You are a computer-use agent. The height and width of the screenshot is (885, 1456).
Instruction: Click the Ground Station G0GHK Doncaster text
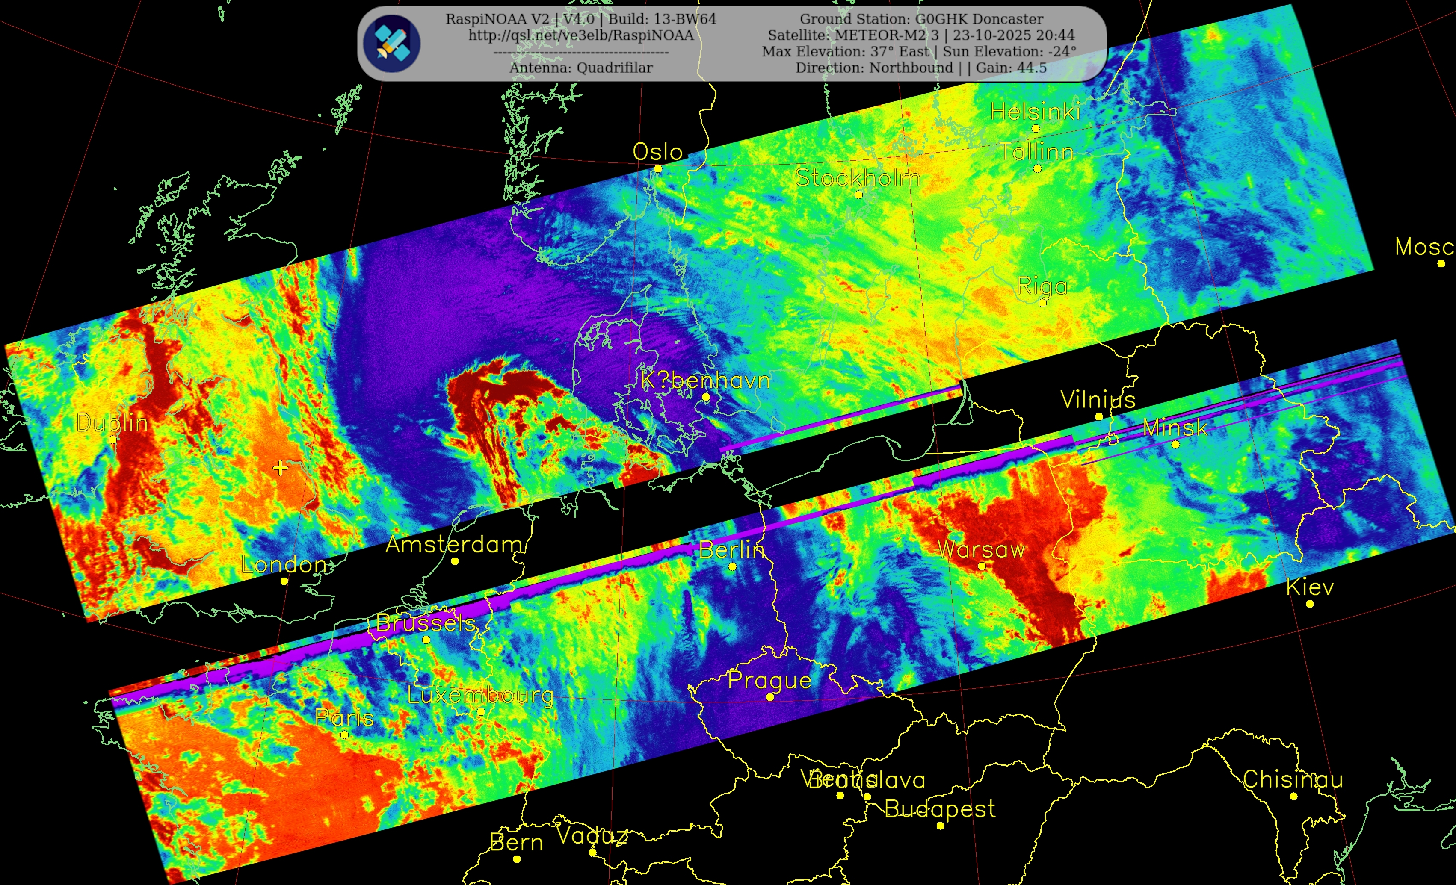[x=921, y=19]
